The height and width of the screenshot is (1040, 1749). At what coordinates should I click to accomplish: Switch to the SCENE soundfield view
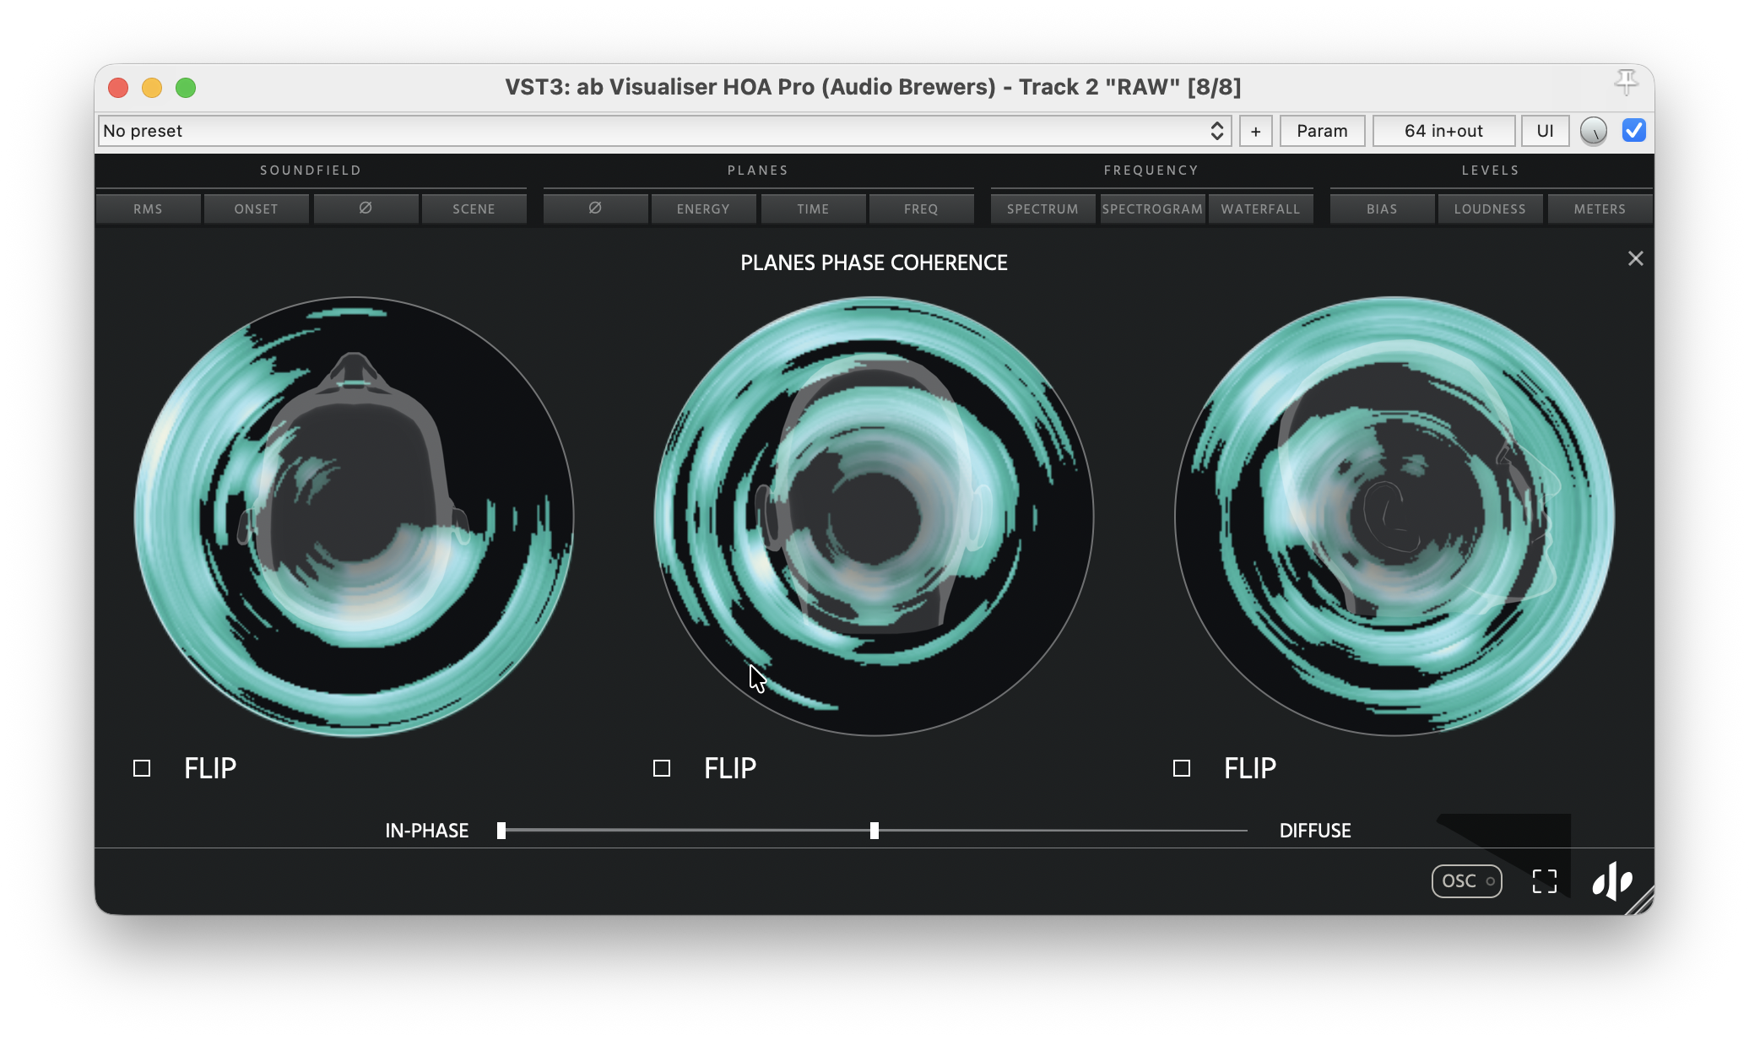pos(474,209)
